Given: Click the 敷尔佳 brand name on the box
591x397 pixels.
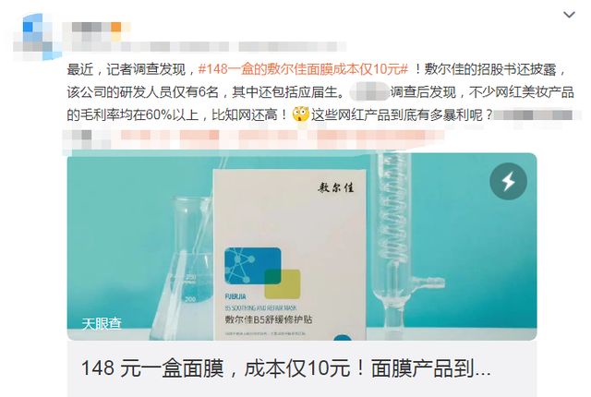Looking at the screenshot, I should point(335,187).
